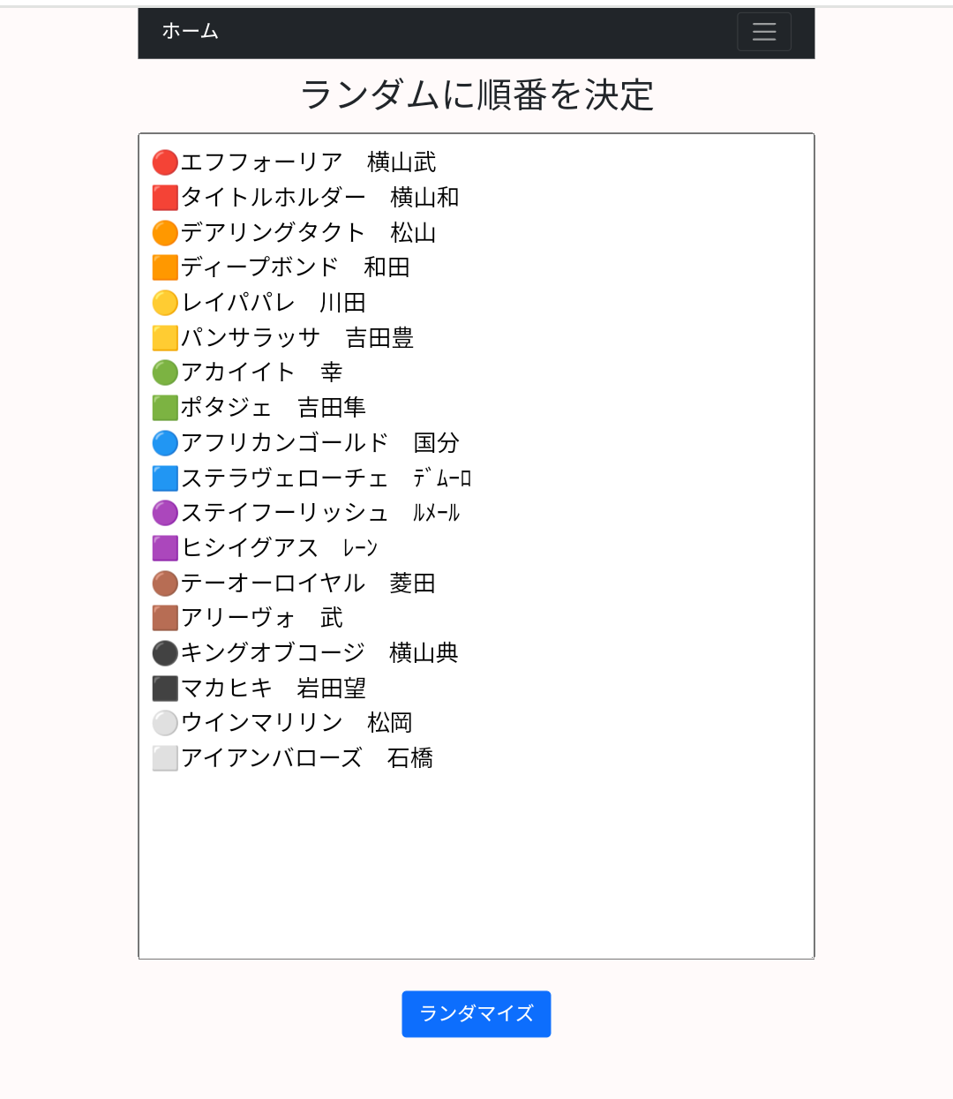The image size is (953, 1099).
Task: Click the blue square before ステラヴェローチェ
Action: (165, 478)
